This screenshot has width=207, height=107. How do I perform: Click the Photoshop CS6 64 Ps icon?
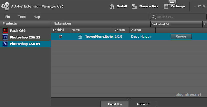[x=5, y=44]
